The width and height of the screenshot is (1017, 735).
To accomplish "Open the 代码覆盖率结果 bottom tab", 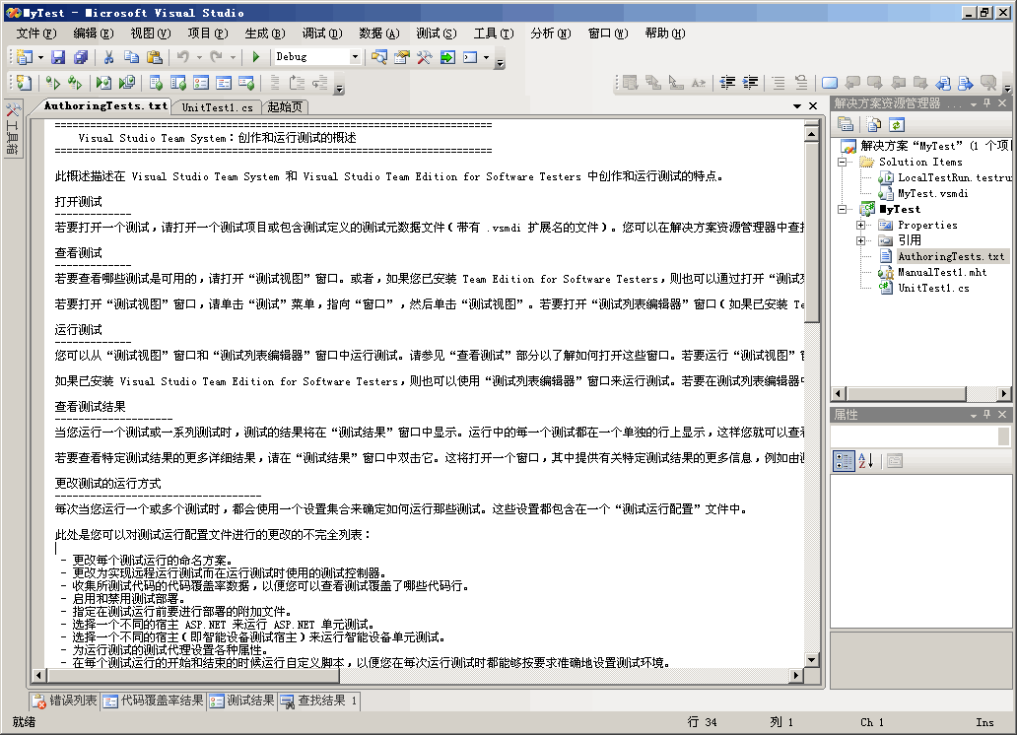I will coord(154,701).
